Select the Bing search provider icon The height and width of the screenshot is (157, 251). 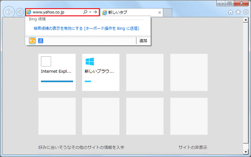[x=32, y=41]
